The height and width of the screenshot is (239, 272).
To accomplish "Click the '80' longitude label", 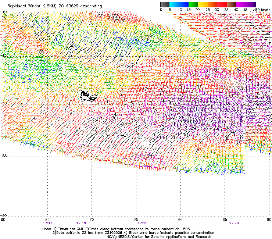I will [180, 220].
